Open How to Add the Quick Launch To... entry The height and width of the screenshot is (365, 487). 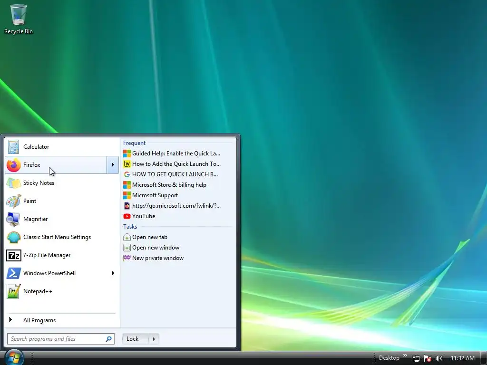176,164
